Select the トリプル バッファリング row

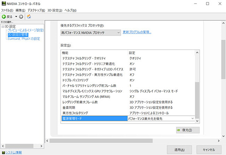[128, 80]
